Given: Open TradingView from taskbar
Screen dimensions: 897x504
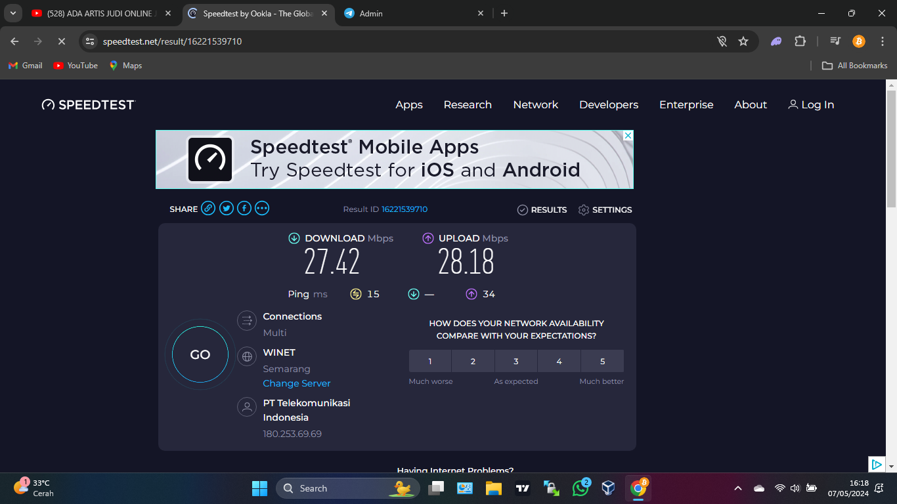Looking at the screenshot, I should click(x=523, y=488).
